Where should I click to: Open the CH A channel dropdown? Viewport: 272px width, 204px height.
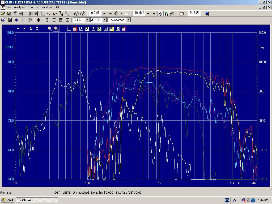click(x=87, y=20)
